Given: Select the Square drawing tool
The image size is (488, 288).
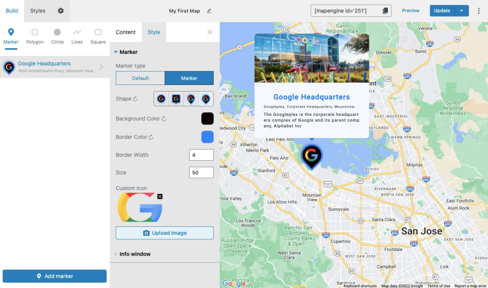Looking at the screenshot, I should tap(98, 36).
